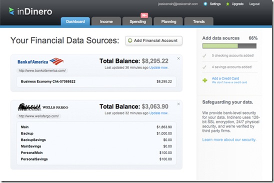Viewport: 274px width, 183px height.
Task: Select the BackupSavings account row
Action: 96,140
